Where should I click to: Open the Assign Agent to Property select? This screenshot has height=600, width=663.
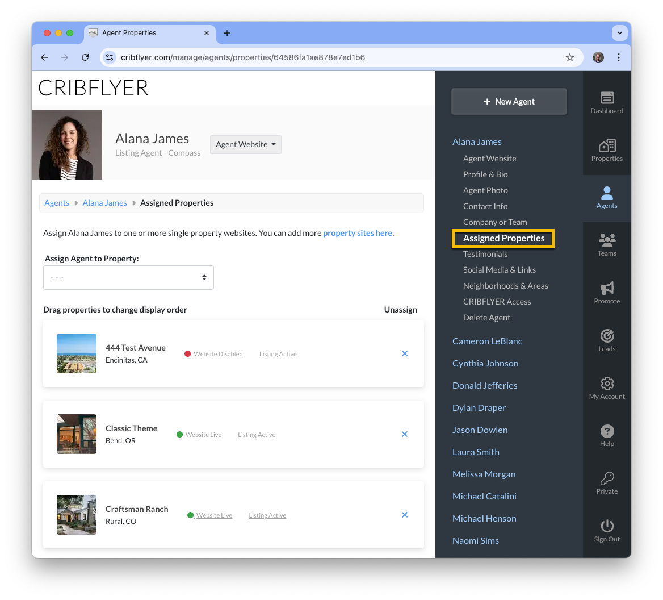128,278
